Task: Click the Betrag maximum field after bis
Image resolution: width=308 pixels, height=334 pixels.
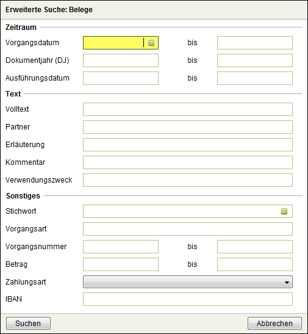Action: 255,264
